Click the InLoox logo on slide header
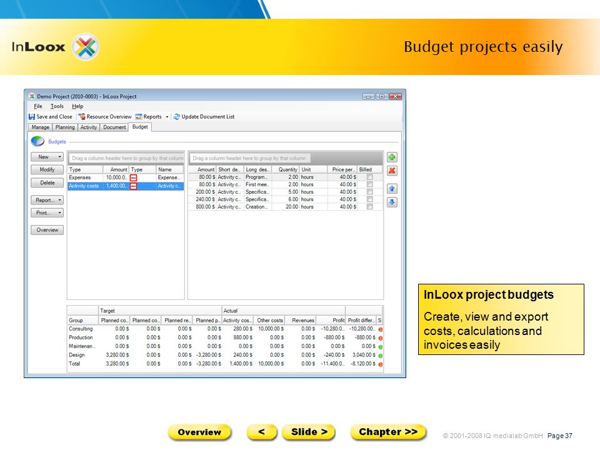Viewport: 600px width, 450px height. coord(56,47)
